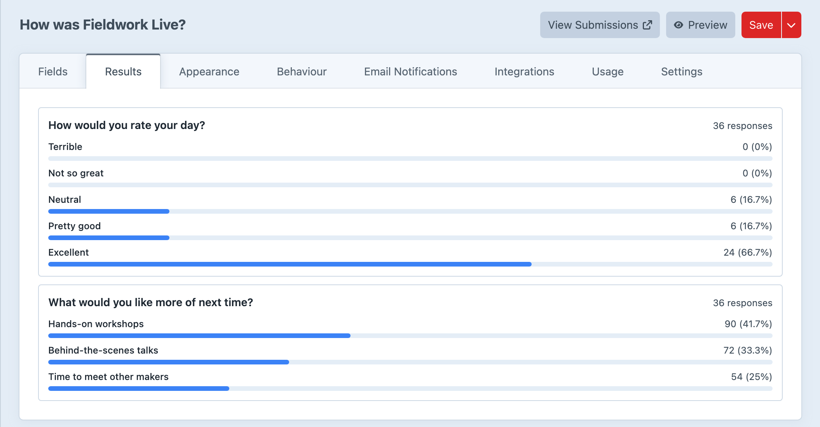This screenshot has width=820, height=427.
Task: Click the Time to meet other makers bar
Action: coord(410,389)
